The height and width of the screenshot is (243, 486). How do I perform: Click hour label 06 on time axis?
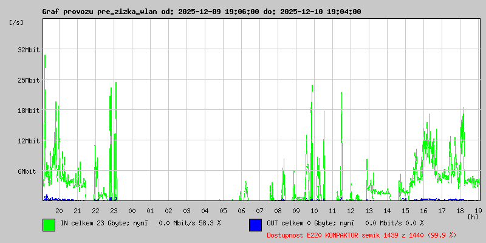pyautogui.click(x=241, y=211)
